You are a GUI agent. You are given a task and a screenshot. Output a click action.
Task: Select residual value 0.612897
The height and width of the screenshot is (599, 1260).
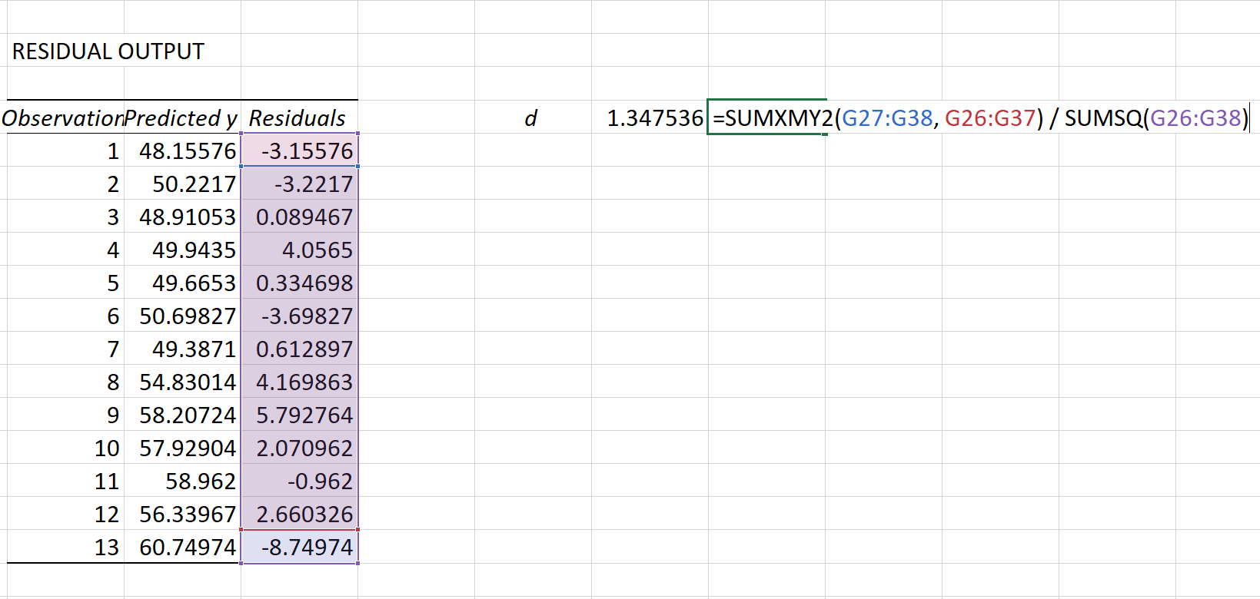click(299, 349)
